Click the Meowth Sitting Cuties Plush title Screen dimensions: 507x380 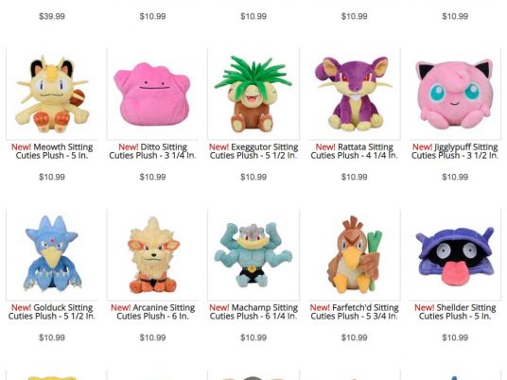[x=52, y=151]
